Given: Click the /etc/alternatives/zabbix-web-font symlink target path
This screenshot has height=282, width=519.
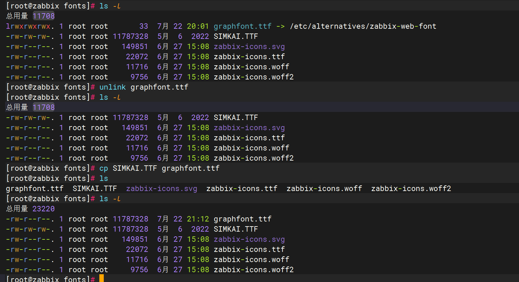Looking at the screenshot, I should pyautogui.click(x=363, y=26).
